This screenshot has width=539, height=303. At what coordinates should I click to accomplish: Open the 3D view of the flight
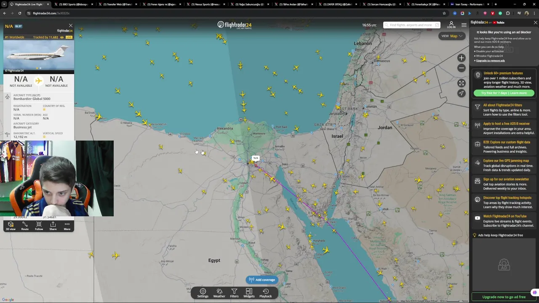[11, 226]
